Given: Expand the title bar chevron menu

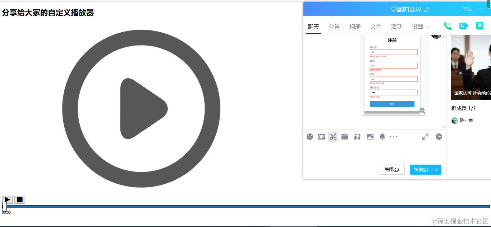Looking at the screenshot, I should click(x=479, y=9).
